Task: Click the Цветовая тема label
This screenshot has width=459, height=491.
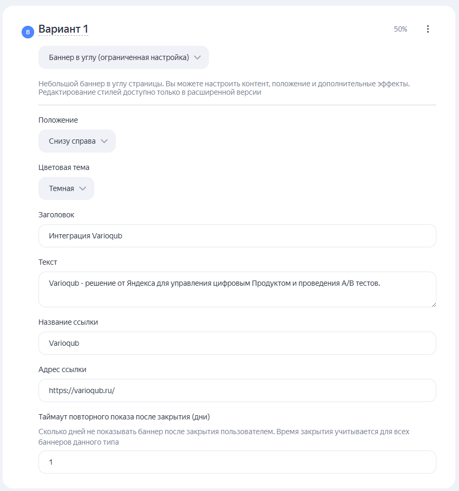Action: click(64, 167)
